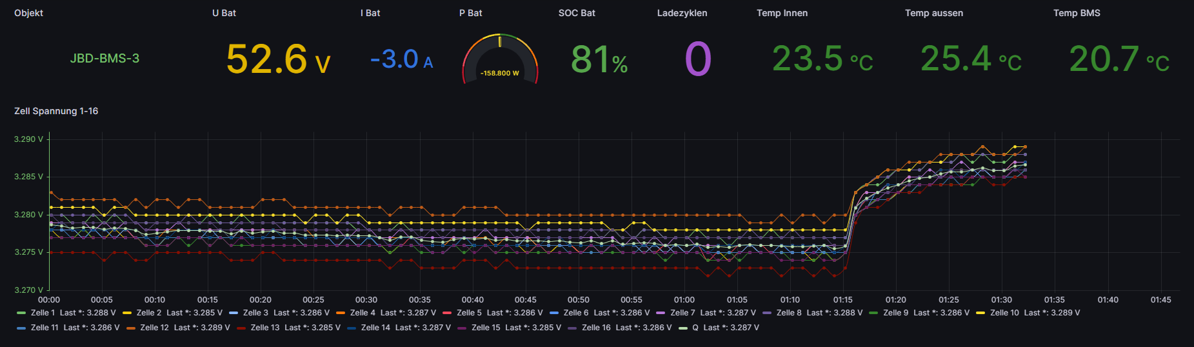The height and width of the screenshot is (347, 1194).
Task: Open the P Bat panel title
Action: point(470,13)
